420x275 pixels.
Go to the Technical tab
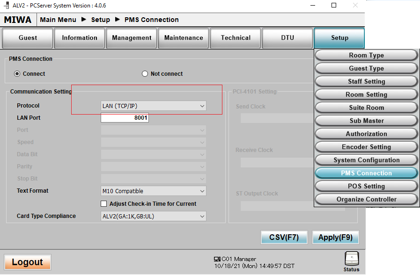coord(236,38)
